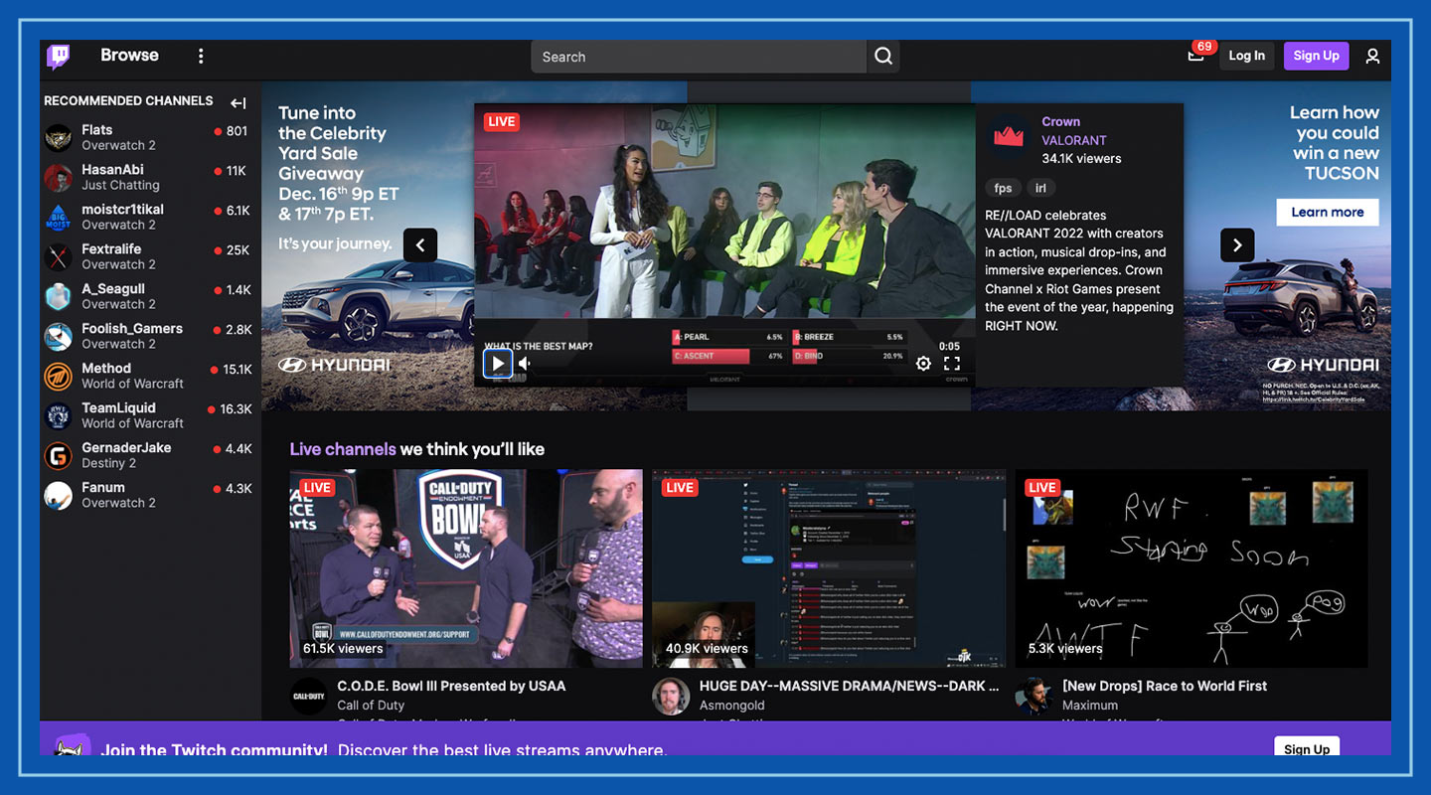Click the Twitch mascot in the bottom banner
The image size is (1431, 795).
pyautogui.click(x=71, y=747)
